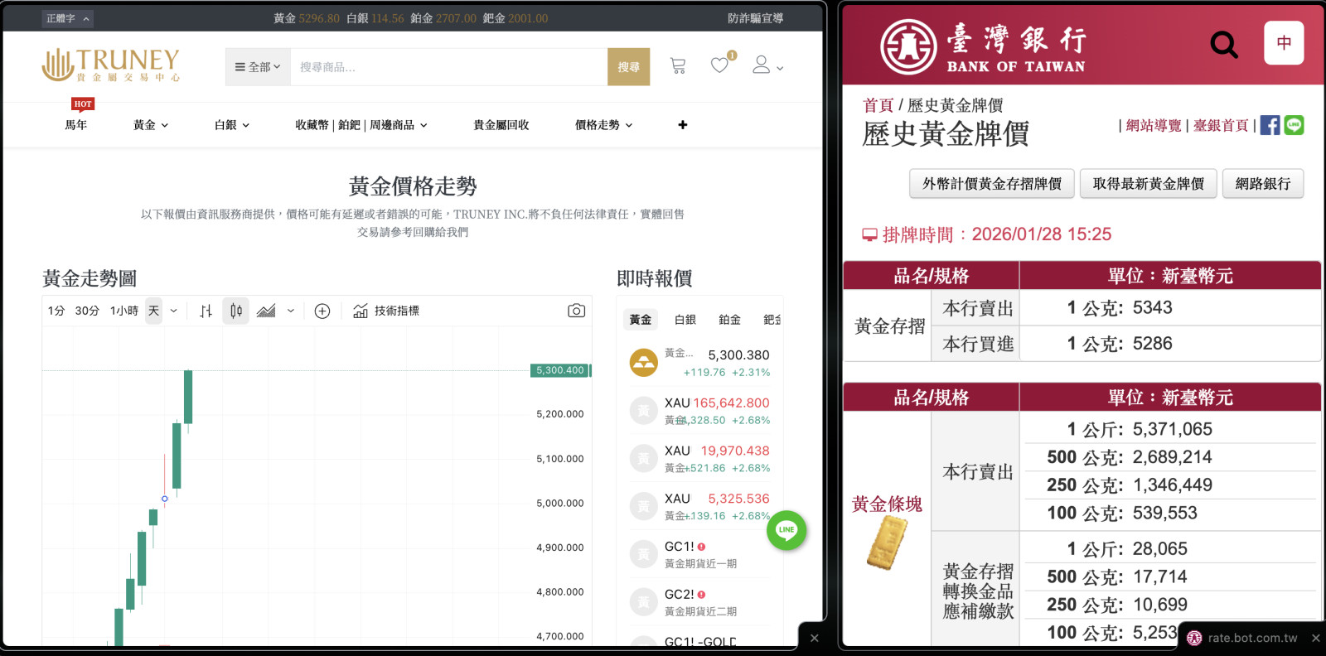Screen dimensions: 1326x656
Task: Expand the 價格走勢 navigation menu
Action: coord(604,125)
